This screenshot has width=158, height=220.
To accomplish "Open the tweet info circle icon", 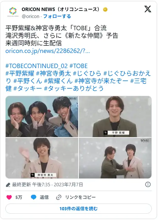I will coord(148,184).
